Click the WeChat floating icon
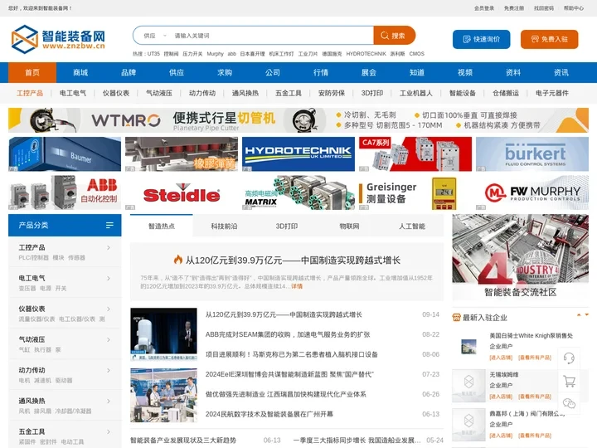The width and height of the screenshot is (597, 448). (569, 403)
